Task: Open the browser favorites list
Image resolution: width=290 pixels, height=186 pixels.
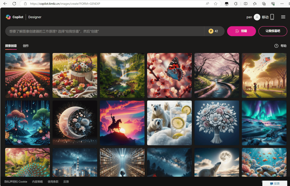Action: click(255, 4)
